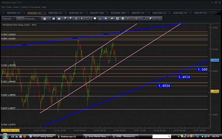222x139 pixels.
Task: Click the candlestick chart type icon
Action: [x=45, y=18]
